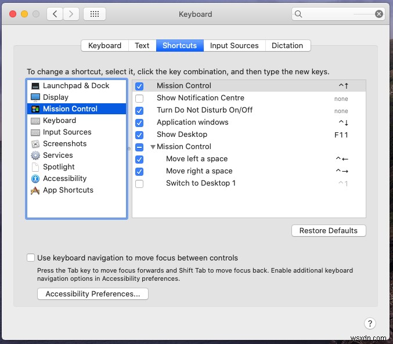Open Accessibility Preferences button
Image resolution: width=393 pixels, height=344 pixels.
[93, 294]
